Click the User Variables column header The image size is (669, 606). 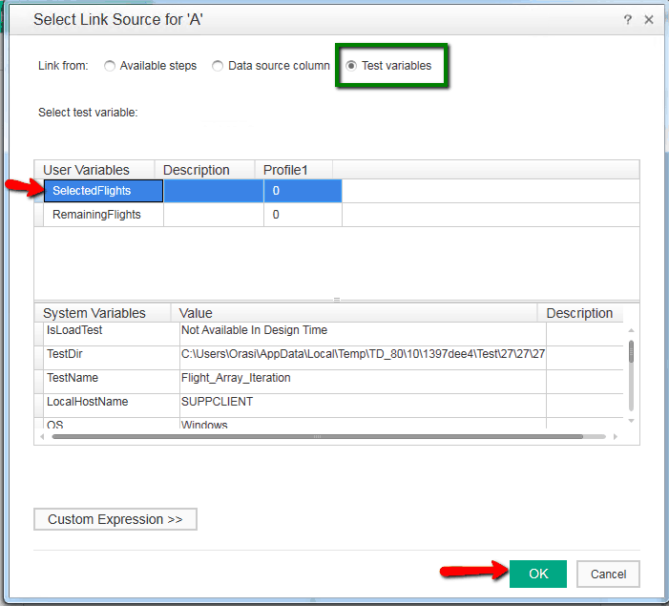[x=94, y=170]
